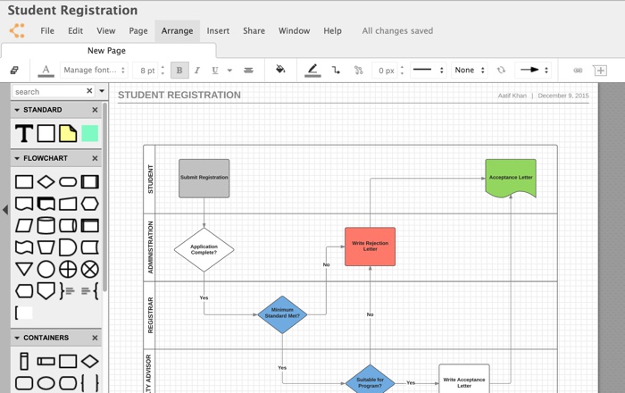Select the Delay D-shaped shape
The height and width of the screenshot is (393, 625).
(68, 247)
